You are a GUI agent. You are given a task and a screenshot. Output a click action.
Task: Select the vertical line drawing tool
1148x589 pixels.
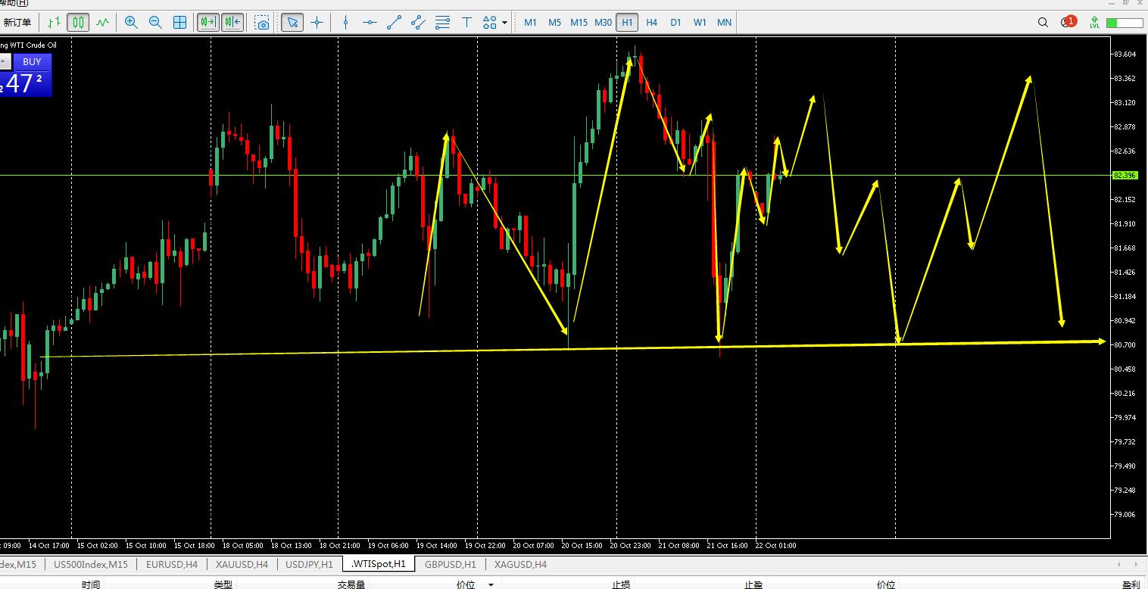tap(345, 23)
